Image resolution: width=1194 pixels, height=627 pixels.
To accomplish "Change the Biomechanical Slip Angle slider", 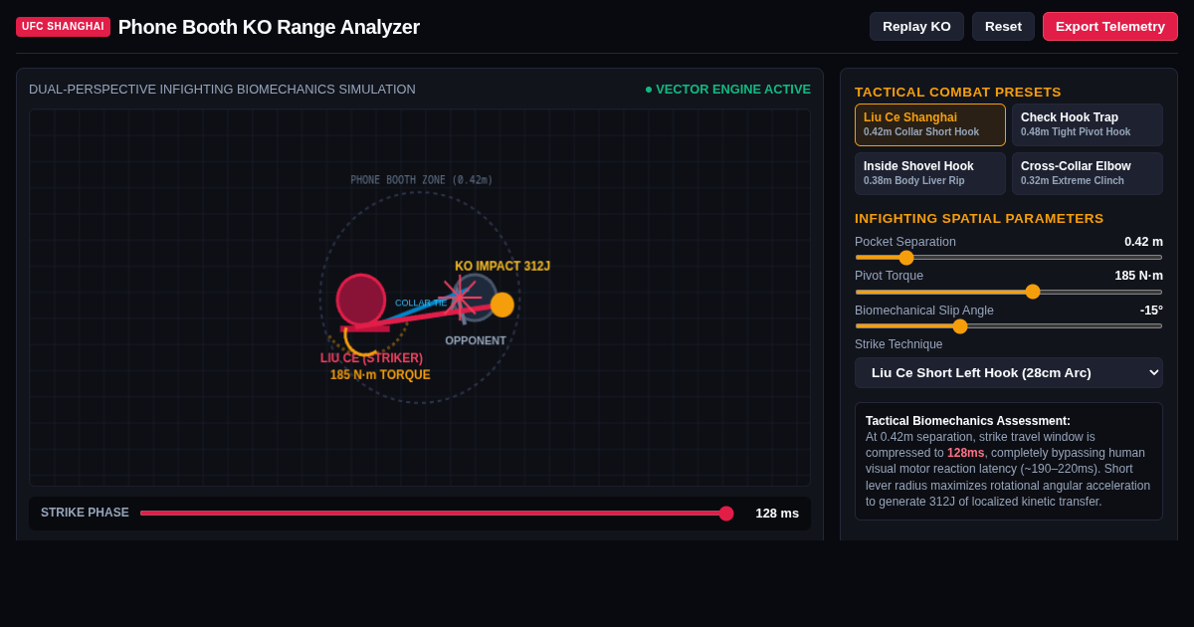I will pos(1009,326).
